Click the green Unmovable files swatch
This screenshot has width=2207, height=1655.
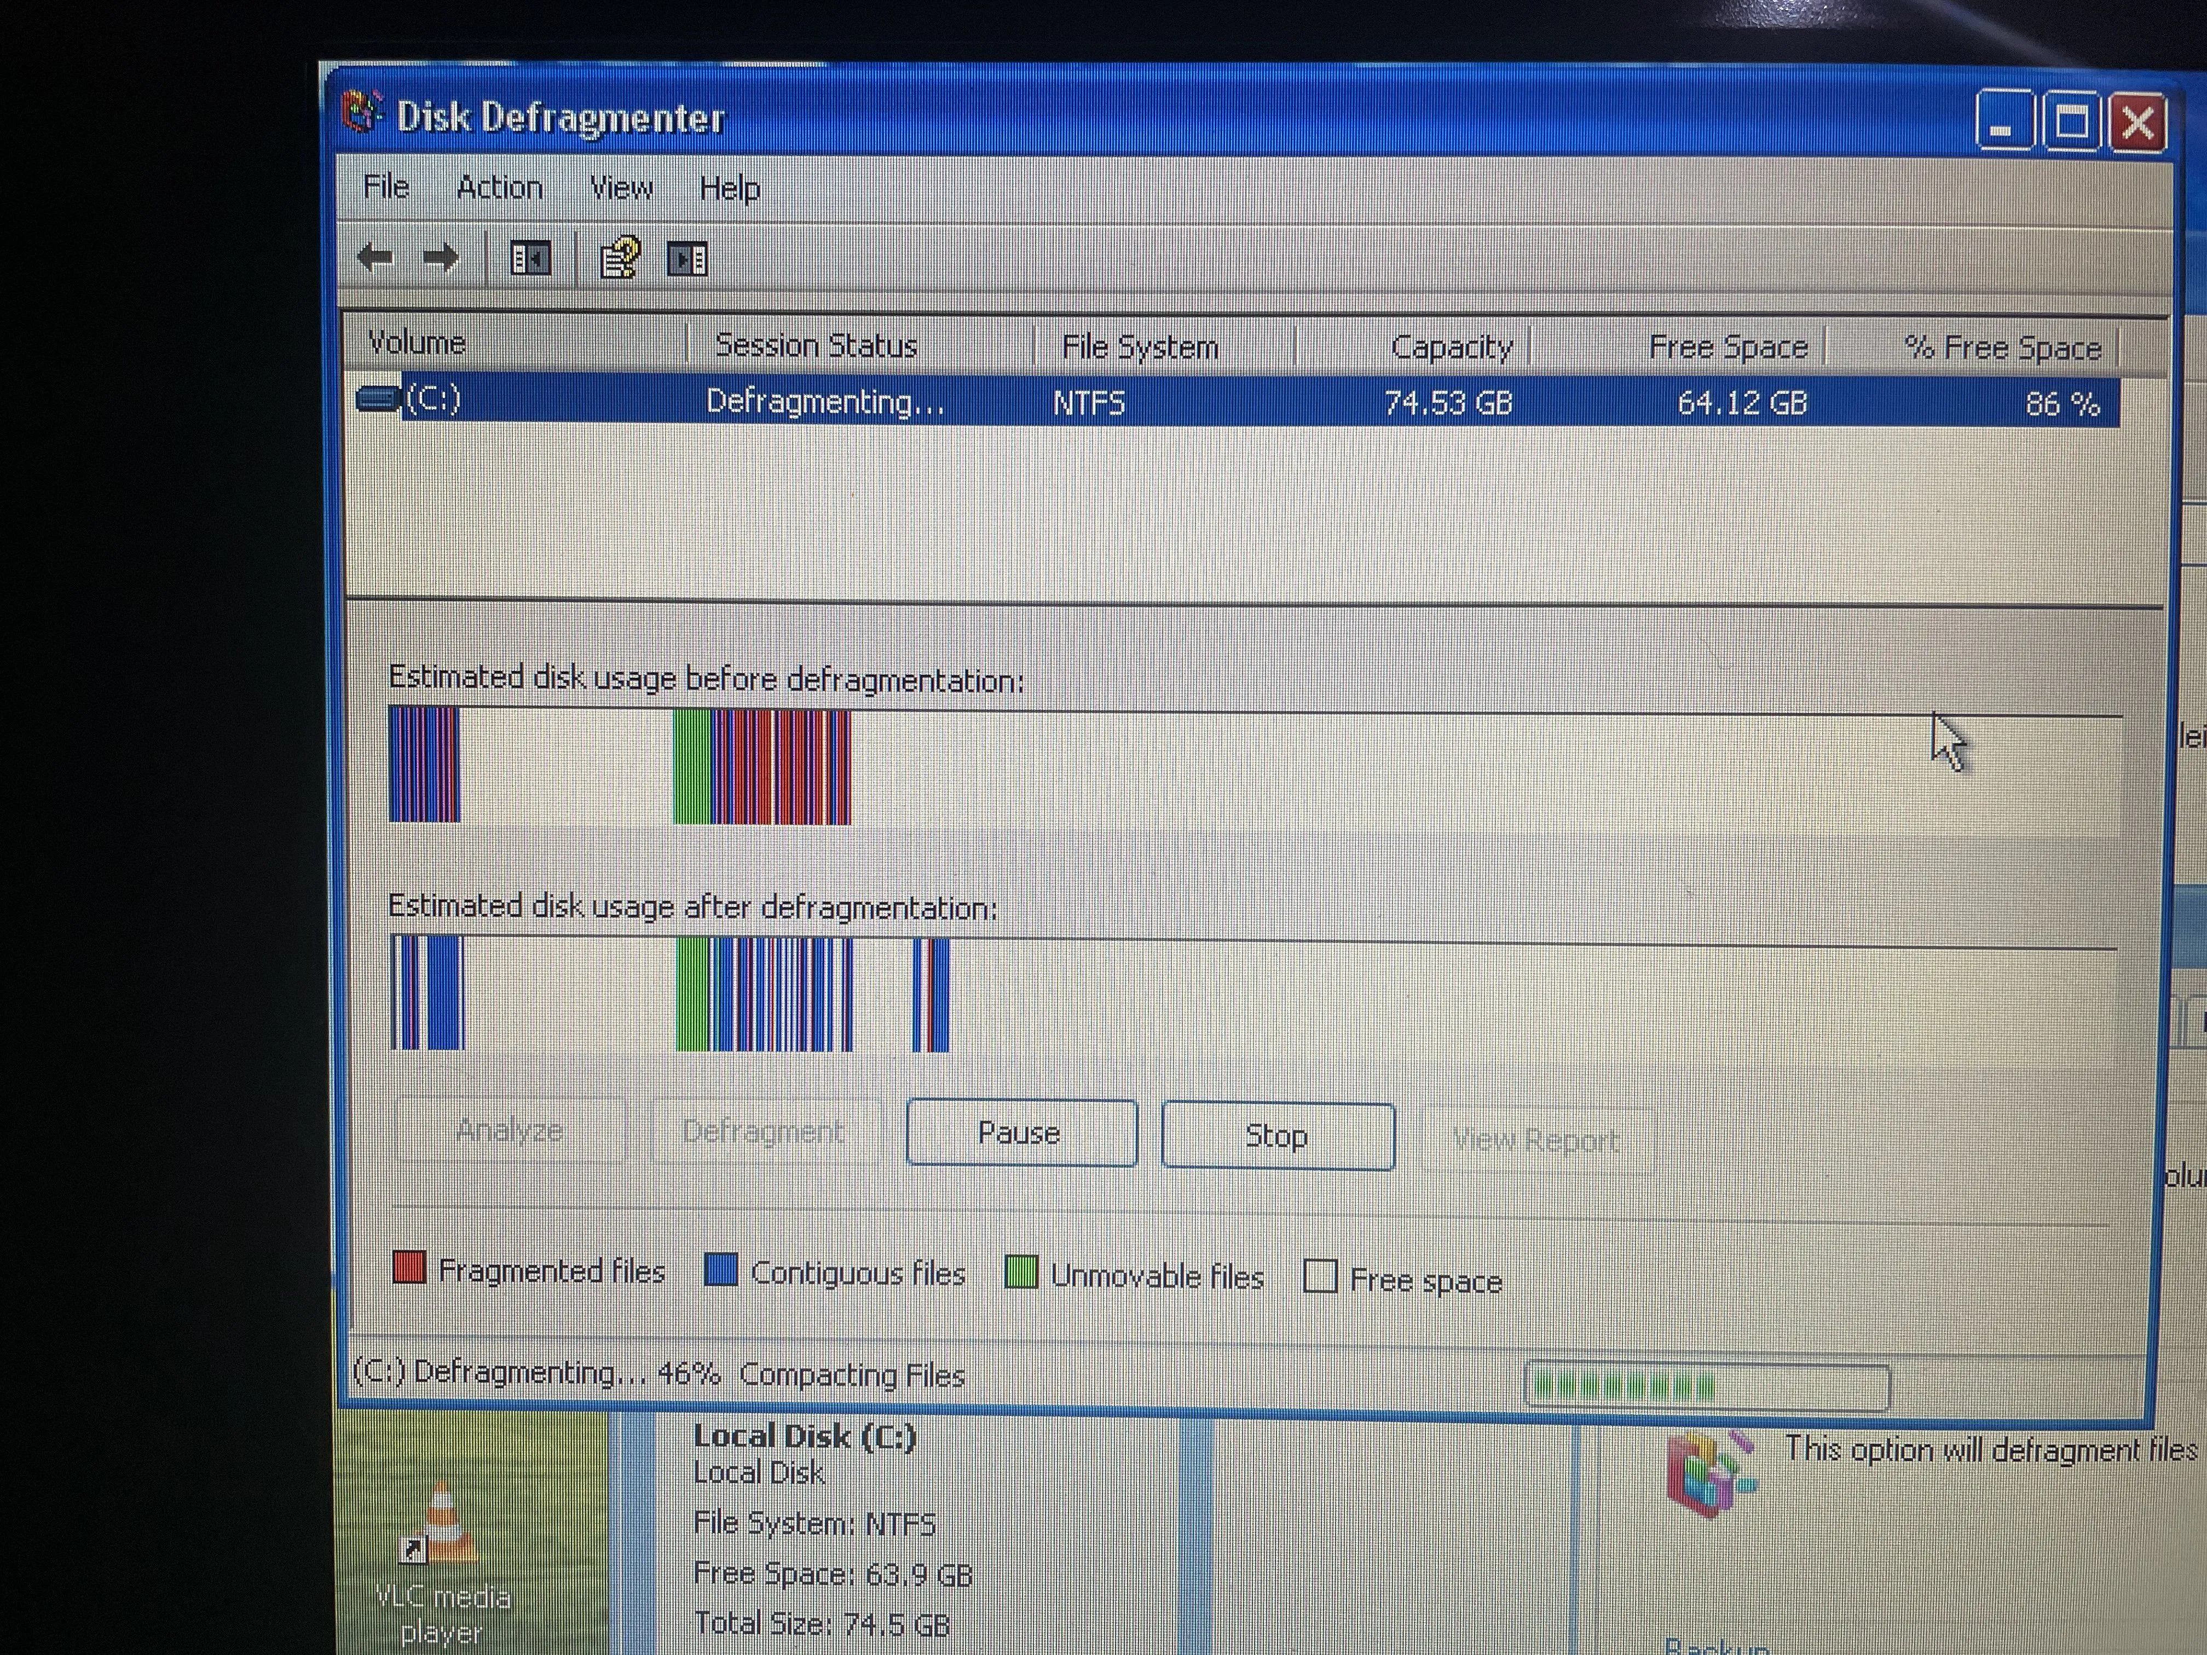pyautogui.click(x=1021, y=1273)
